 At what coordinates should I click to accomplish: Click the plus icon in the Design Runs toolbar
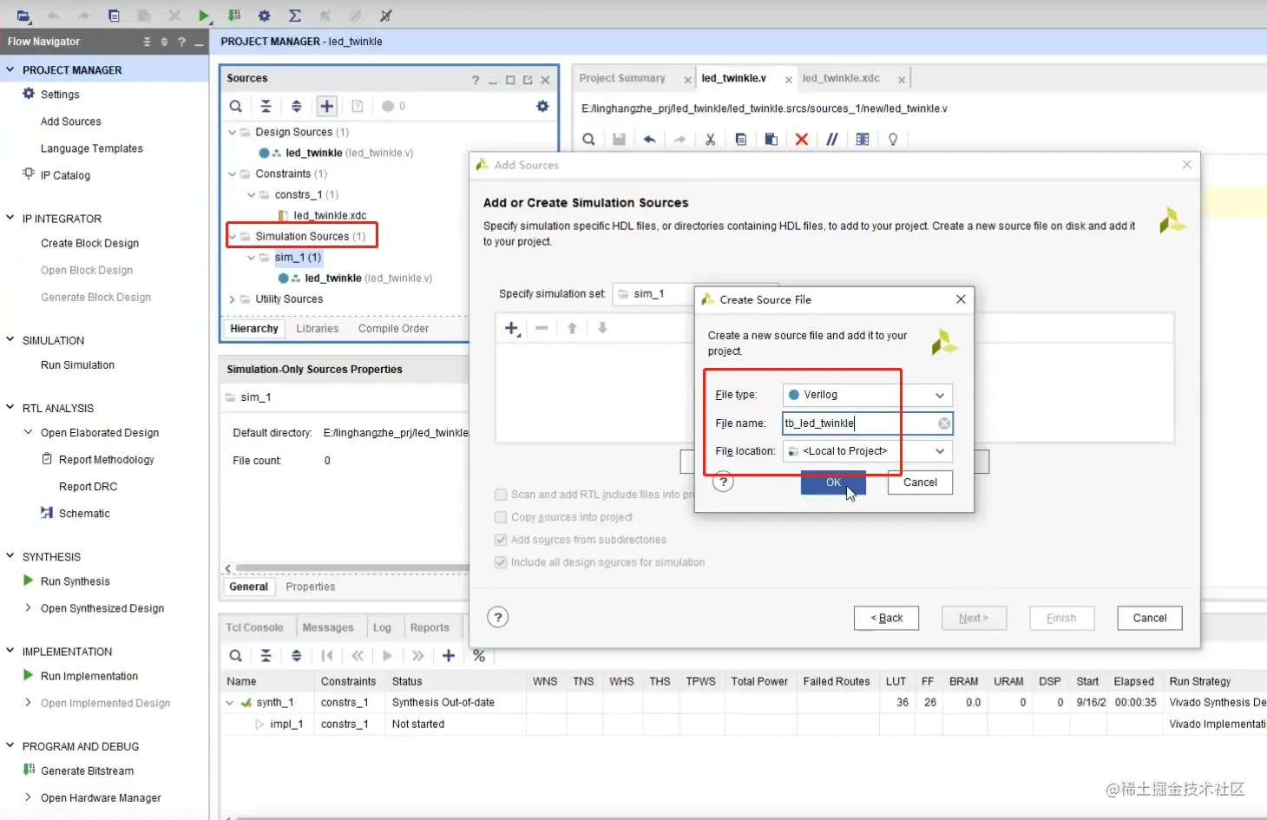click(x=449, y=656)
